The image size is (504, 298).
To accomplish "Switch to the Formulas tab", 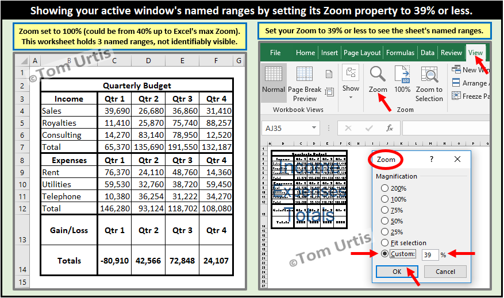I will (400, 53).
